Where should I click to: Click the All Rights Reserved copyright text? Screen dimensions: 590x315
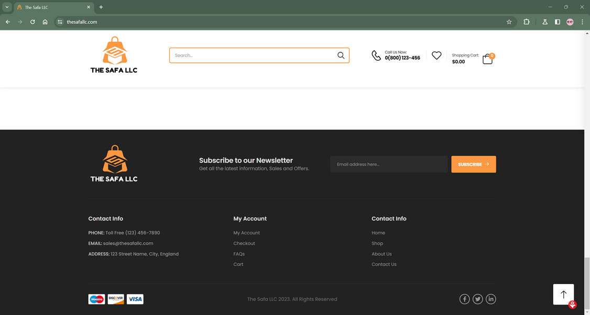pos(292,299)
